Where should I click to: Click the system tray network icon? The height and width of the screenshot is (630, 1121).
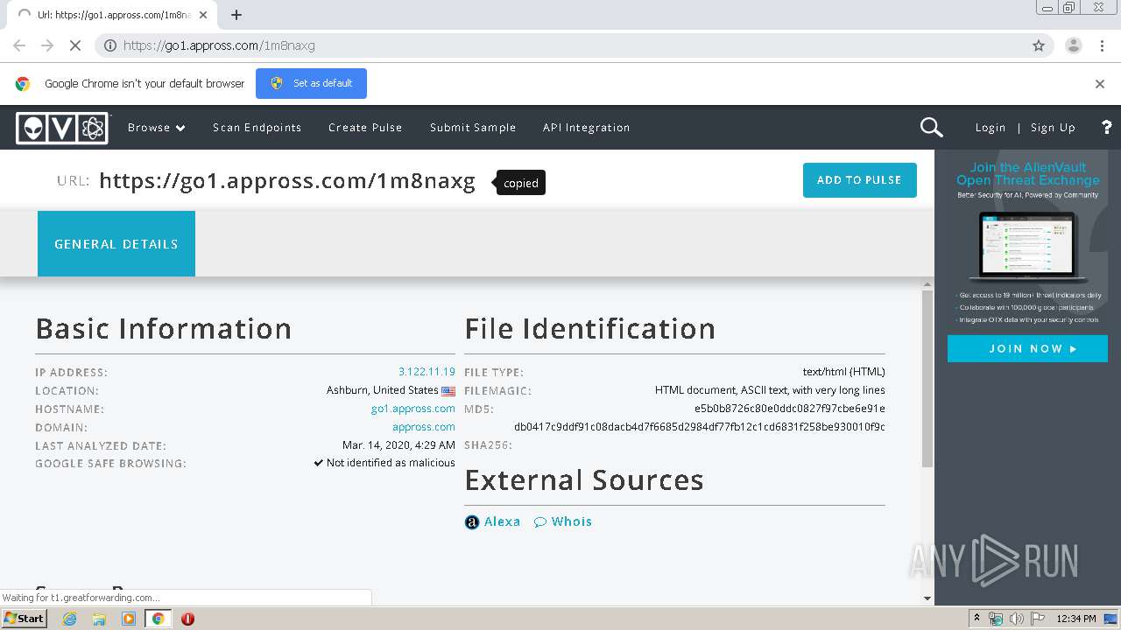pyautogui.click(x=996, y=619)
